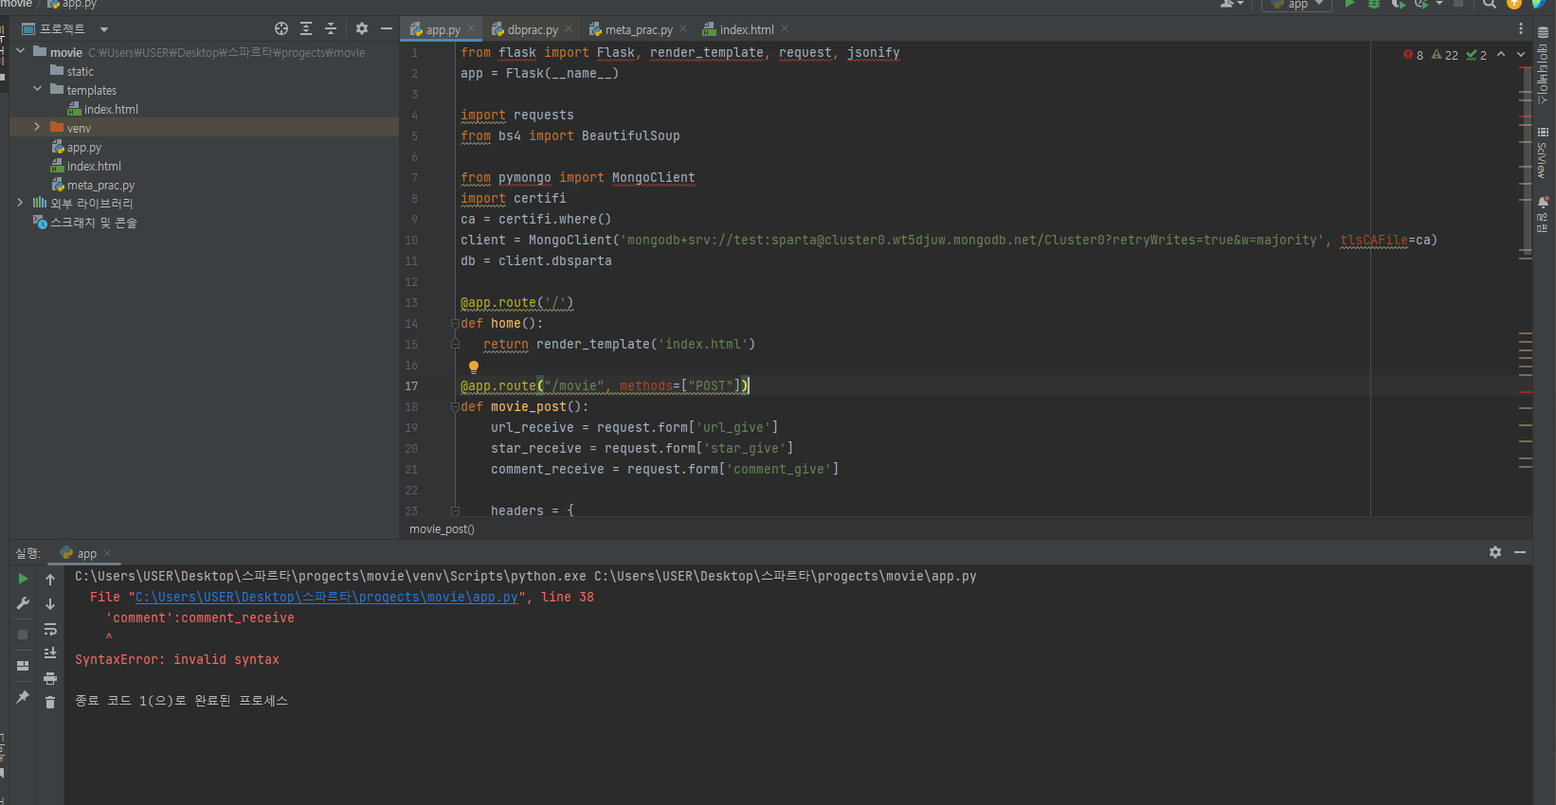Viewport: 1556px width, 805px height.
Task: Open app.py in the project tree
Action: point(76,147)
